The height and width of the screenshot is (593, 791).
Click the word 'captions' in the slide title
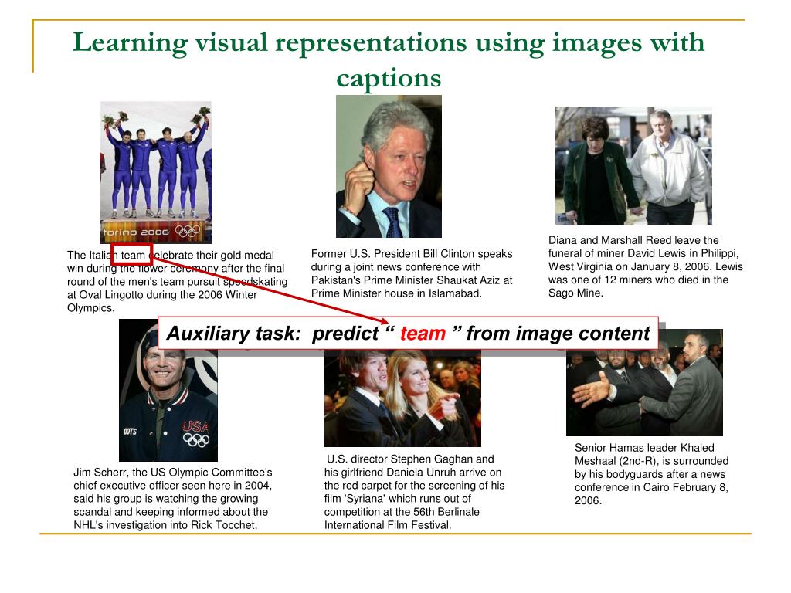click(x=389, y=79)
